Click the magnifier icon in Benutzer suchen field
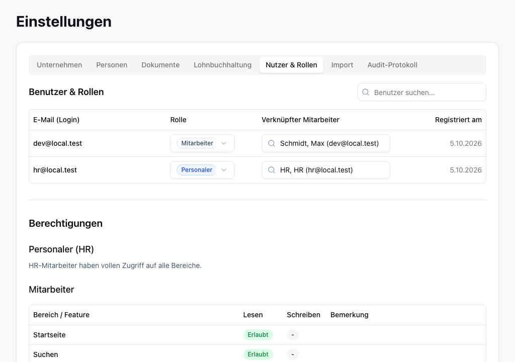 (366, 93)
